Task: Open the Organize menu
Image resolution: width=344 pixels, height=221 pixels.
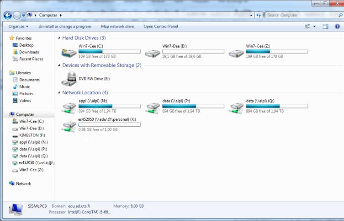Action: coord(18,27)
